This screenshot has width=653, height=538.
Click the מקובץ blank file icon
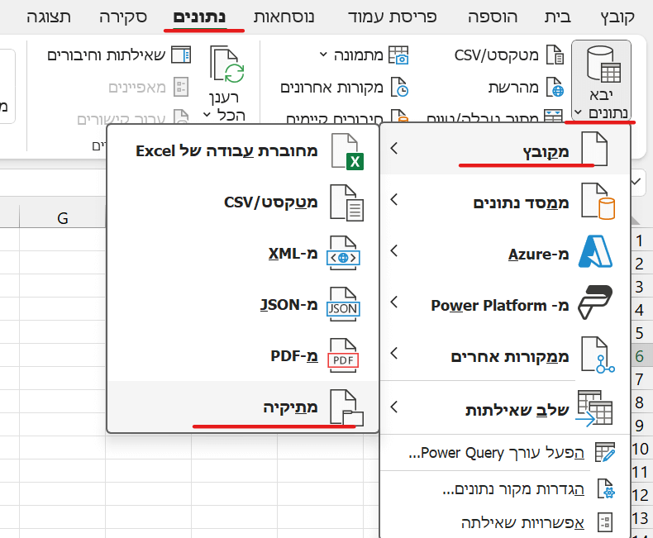tap(594, 149)
